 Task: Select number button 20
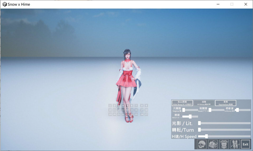114,114
